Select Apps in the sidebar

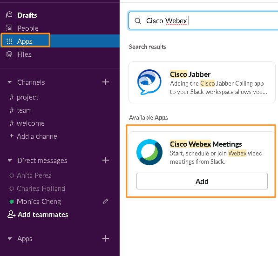click(x=60, y=41)
